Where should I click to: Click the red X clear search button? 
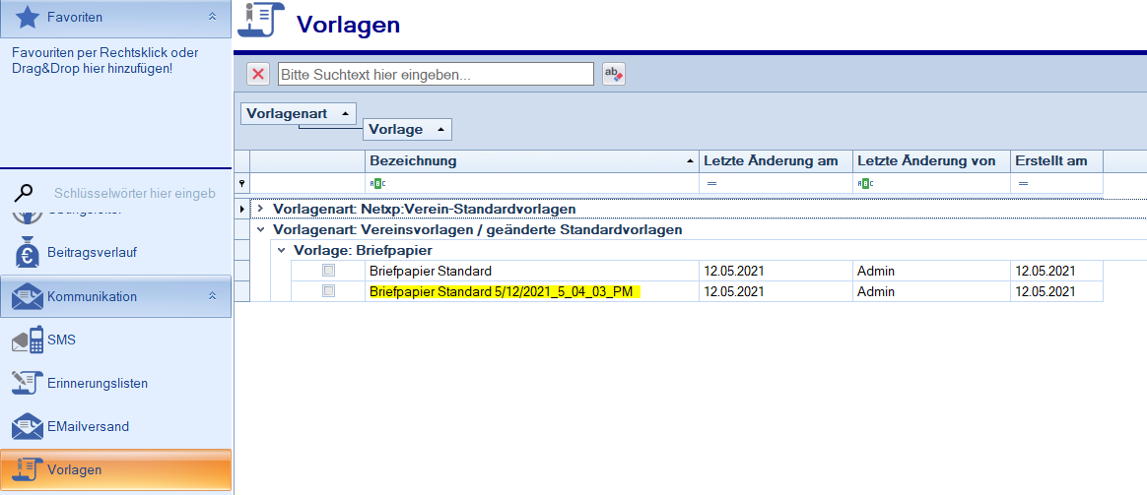click(258, 74)
